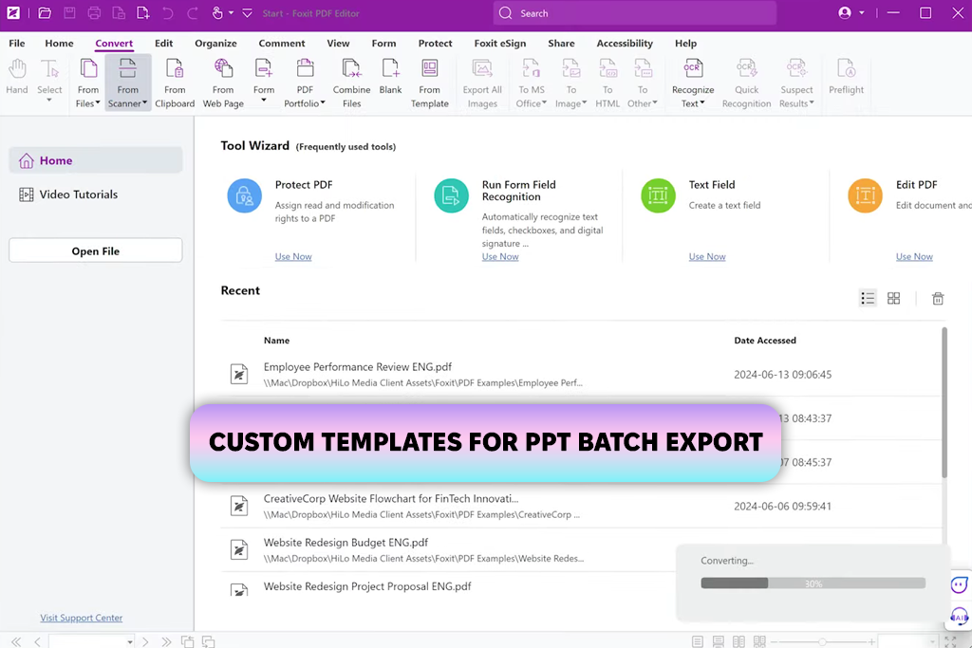
Task: Click the Open folder icon in the title bar
Action: pos(45,13)
